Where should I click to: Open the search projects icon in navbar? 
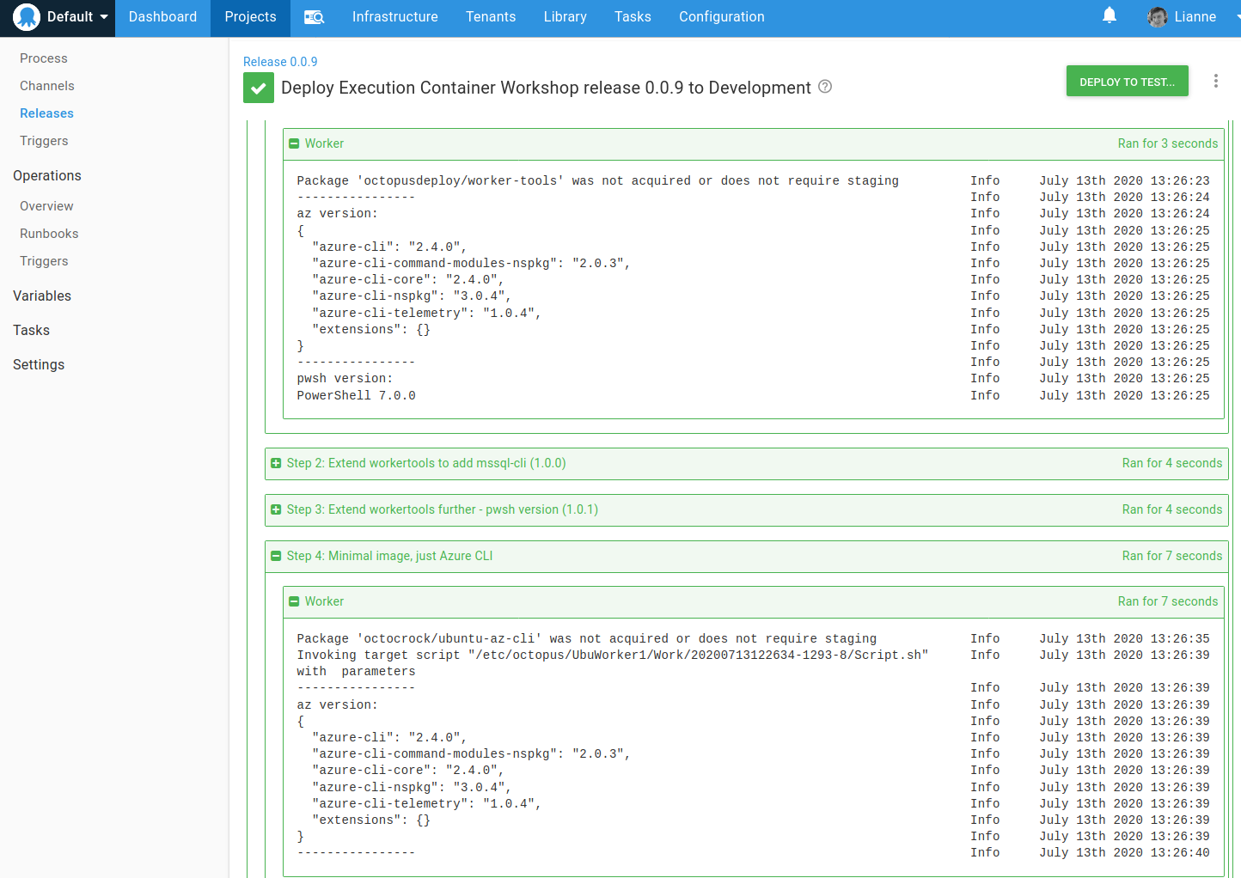pyautogui.click(x=314, y=17)
